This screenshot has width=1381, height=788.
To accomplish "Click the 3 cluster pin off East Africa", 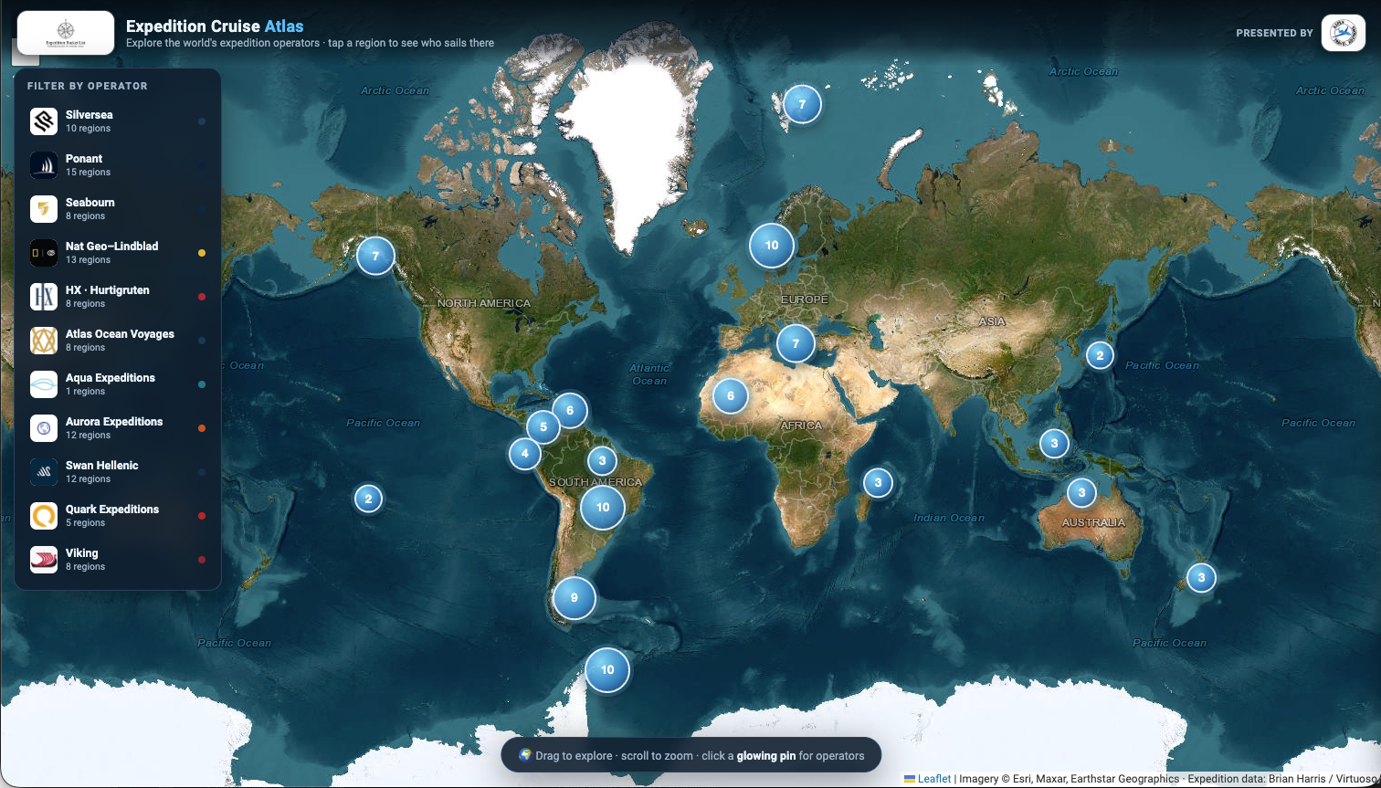I will point(878,482).
